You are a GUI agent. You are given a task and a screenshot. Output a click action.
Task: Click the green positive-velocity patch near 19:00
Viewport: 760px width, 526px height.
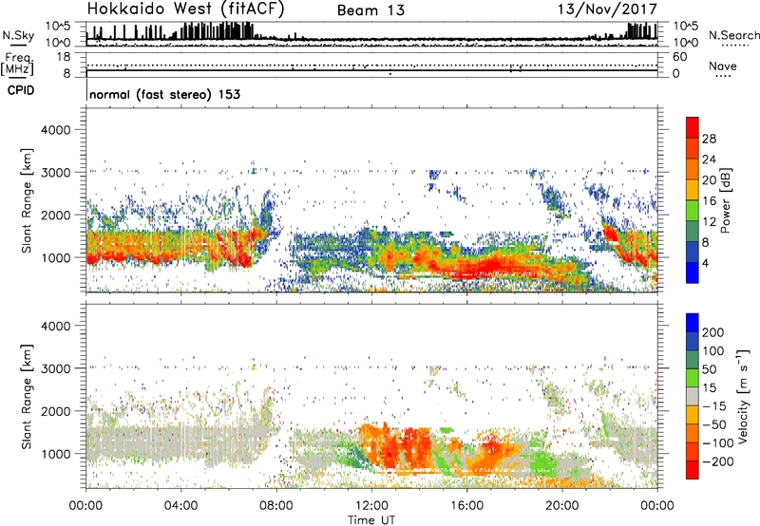click(541, 462)
